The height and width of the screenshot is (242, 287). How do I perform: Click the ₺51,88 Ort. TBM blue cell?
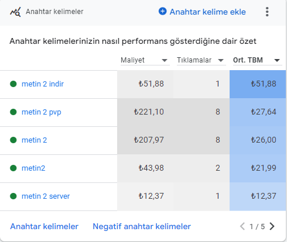pyautogui.click(x=258, y=84)
